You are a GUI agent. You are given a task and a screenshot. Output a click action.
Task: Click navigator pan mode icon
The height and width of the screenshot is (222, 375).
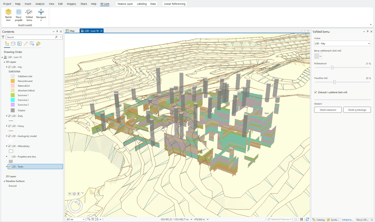(74, 194)
